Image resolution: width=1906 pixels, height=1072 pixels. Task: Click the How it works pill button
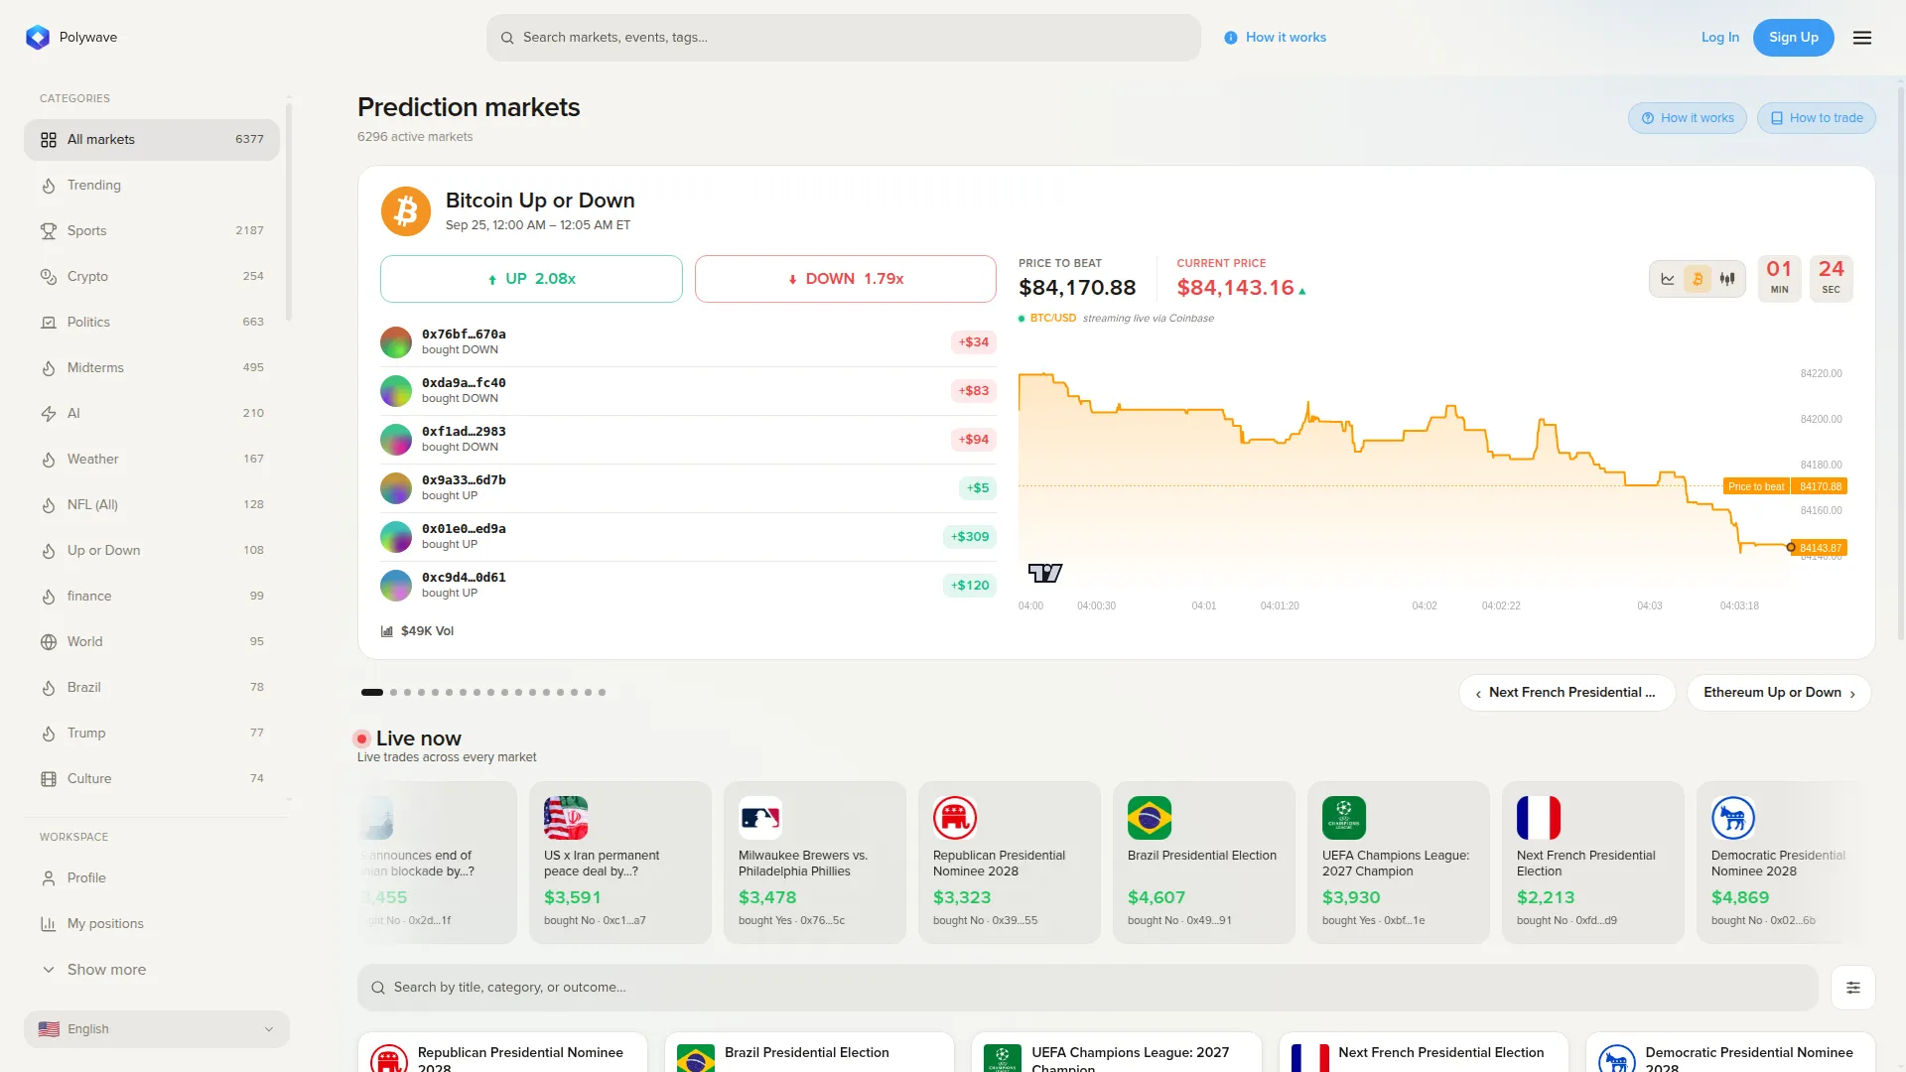[1688, 118]
